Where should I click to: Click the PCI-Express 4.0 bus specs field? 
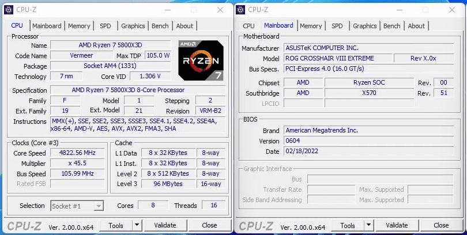[x=369, y=69]
